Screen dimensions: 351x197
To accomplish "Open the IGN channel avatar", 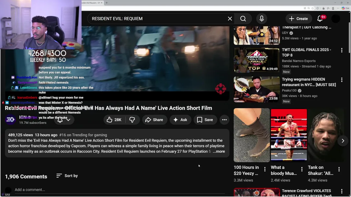I will click(10, 120).
